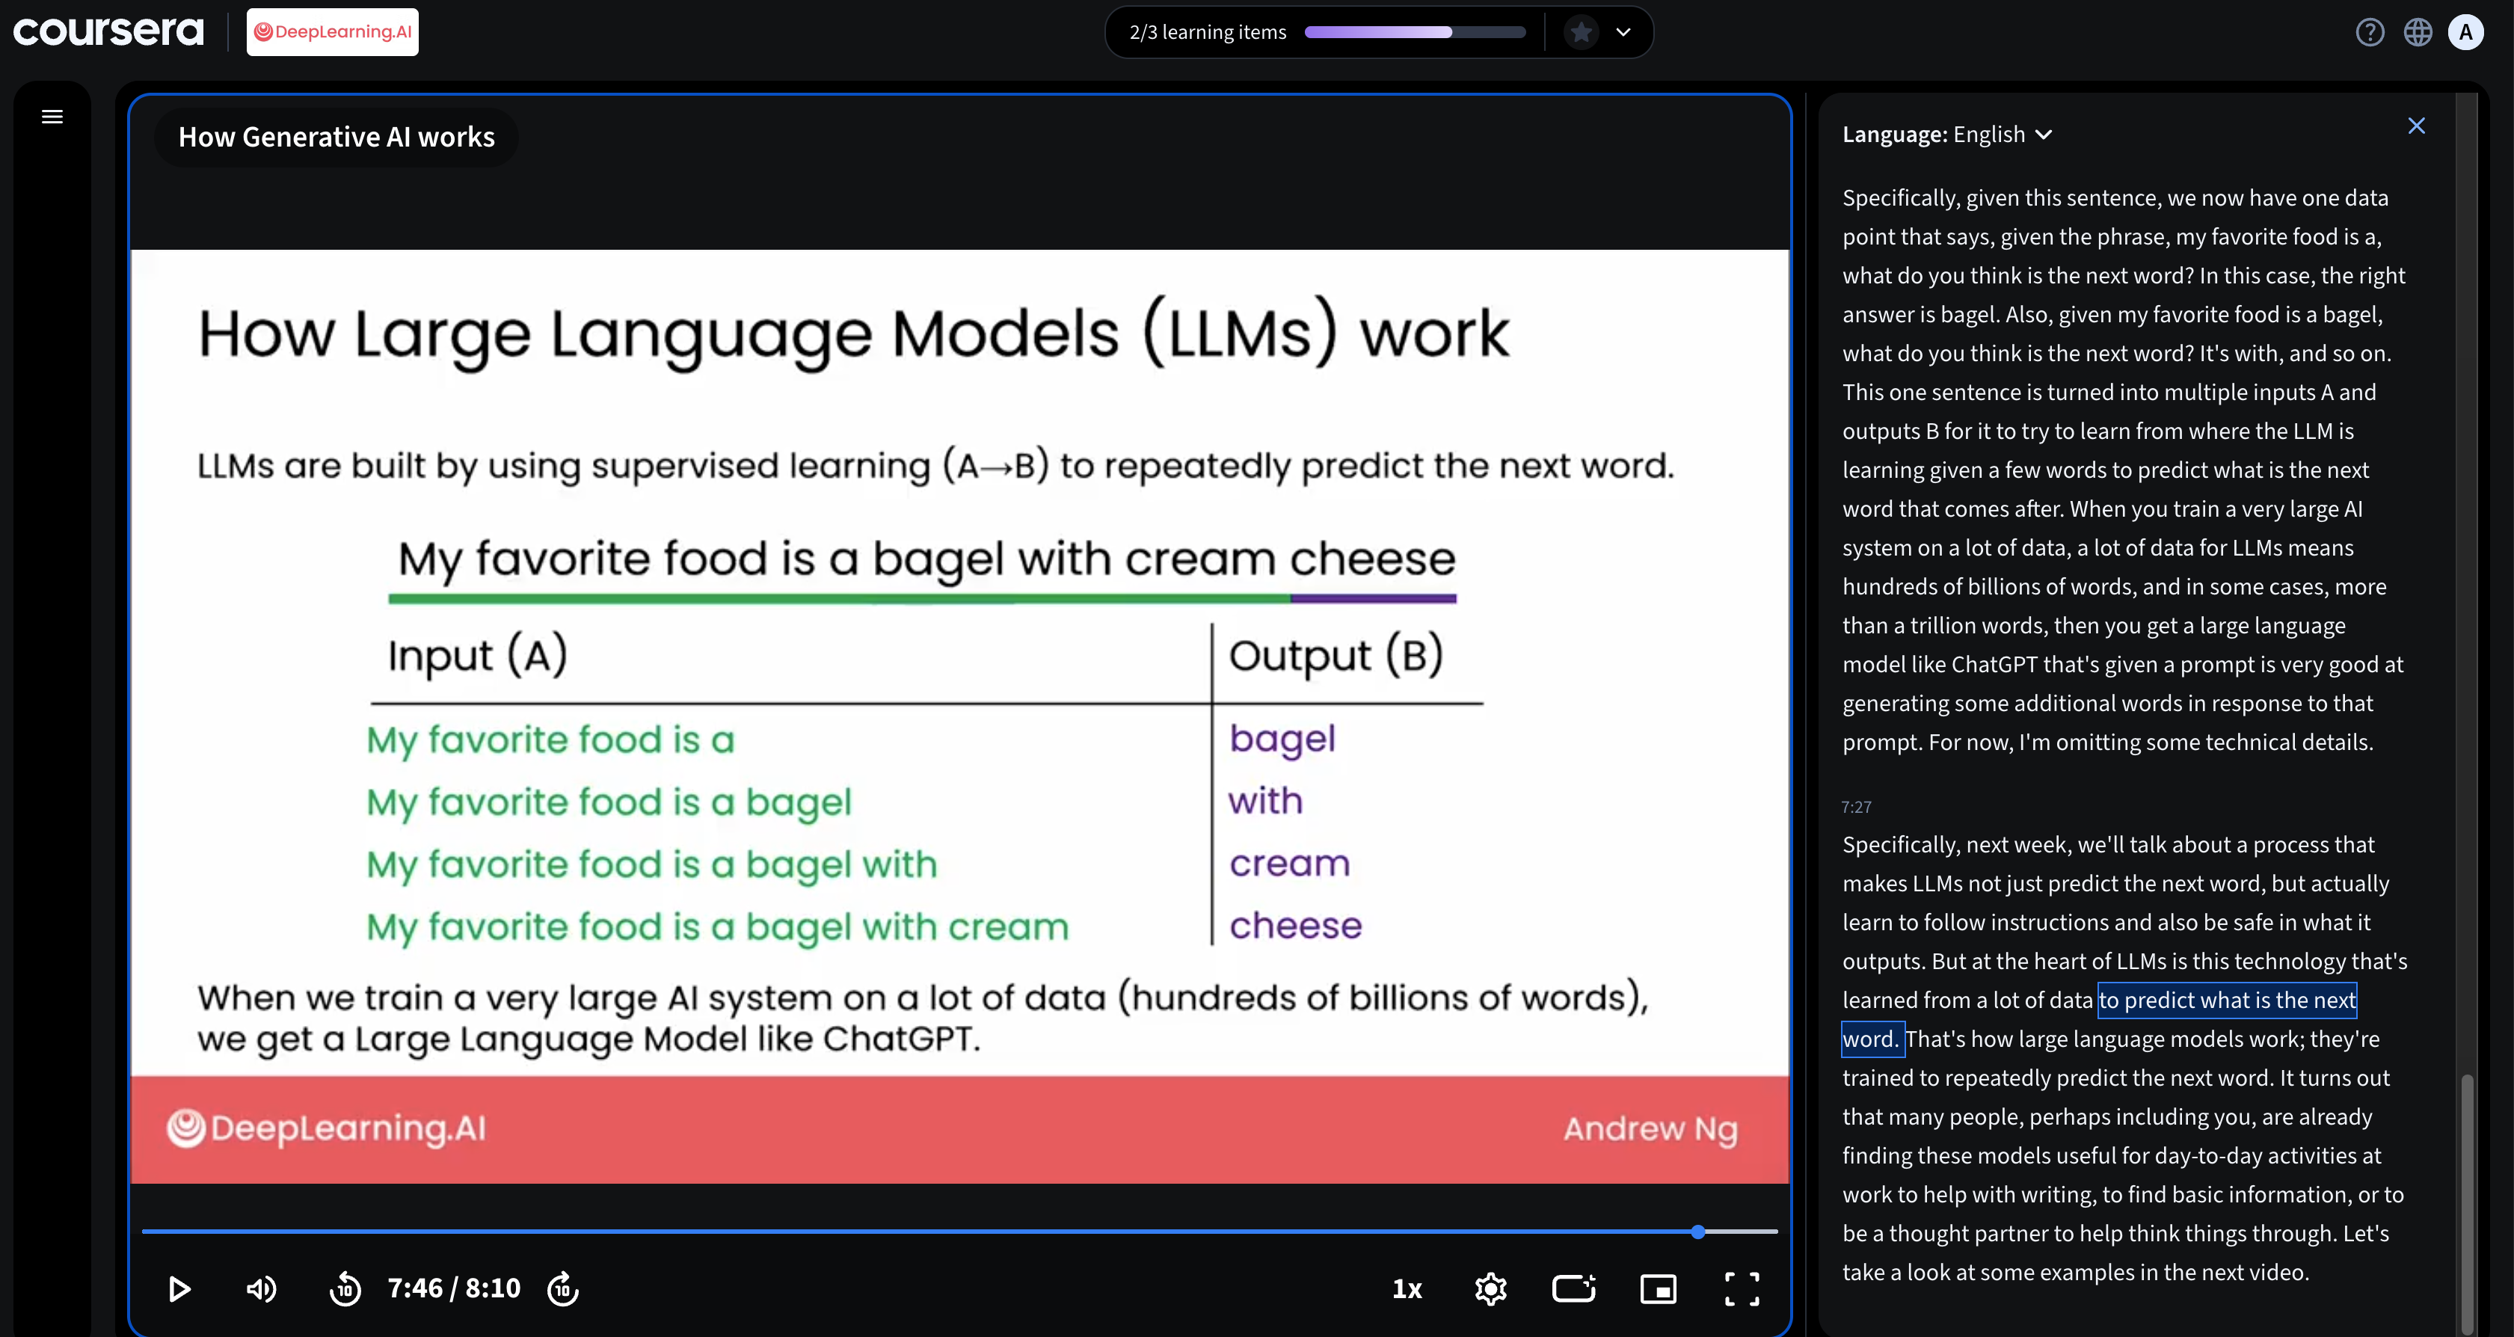Skip forward 10 seconds
Image resolution: width=2514 pixels, height=1337 pixels.
(563, 1289)
